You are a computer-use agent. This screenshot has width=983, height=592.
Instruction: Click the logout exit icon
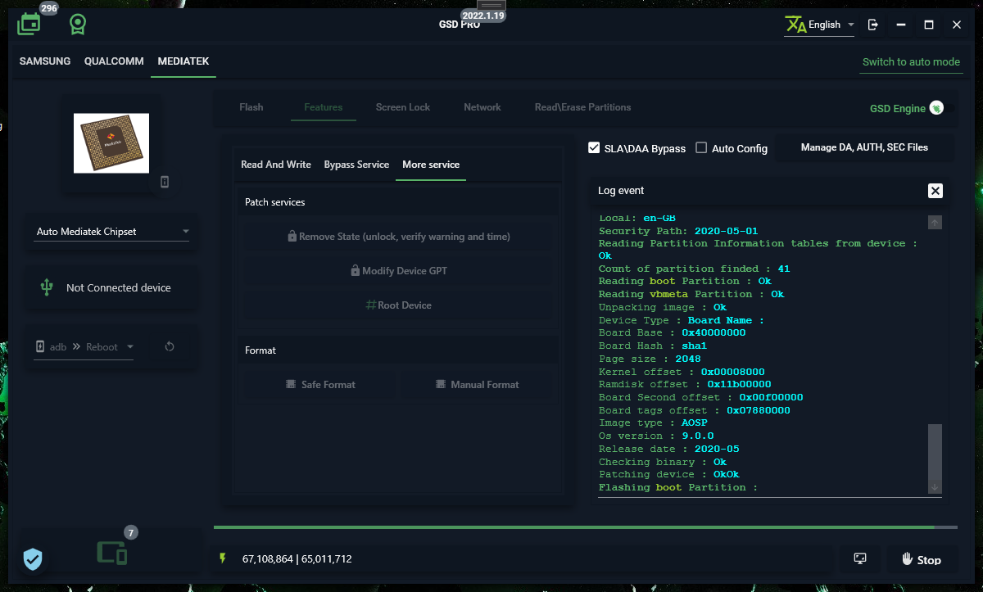pos(873,25)
